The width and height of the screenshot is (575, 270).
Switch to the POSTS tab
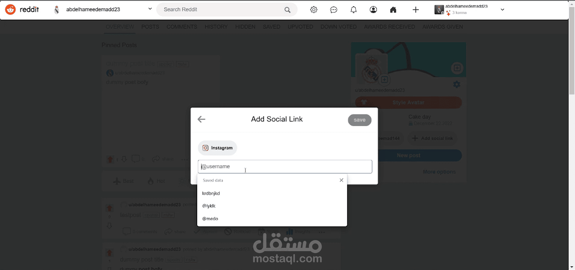[x=150, y=27]
